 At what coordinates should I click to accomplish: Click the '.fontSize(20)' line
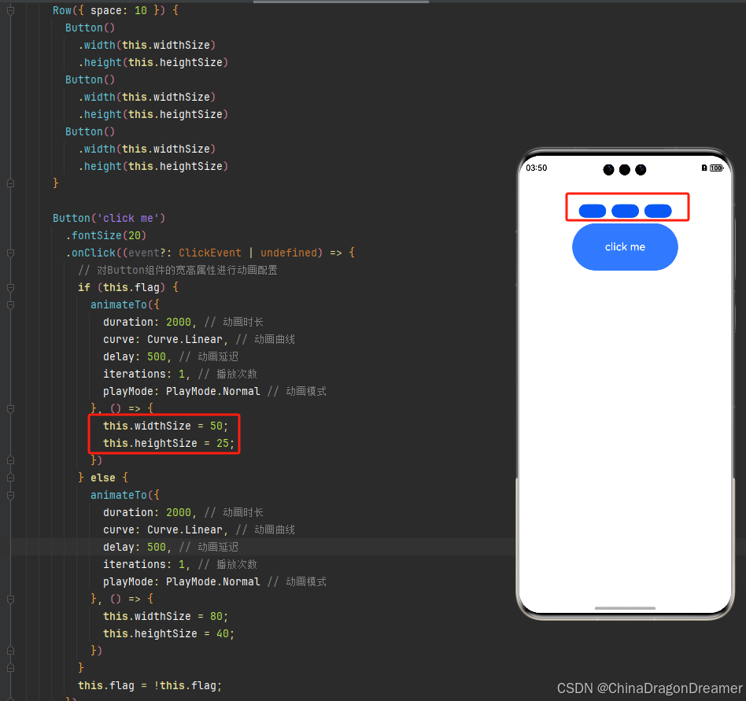105,235
